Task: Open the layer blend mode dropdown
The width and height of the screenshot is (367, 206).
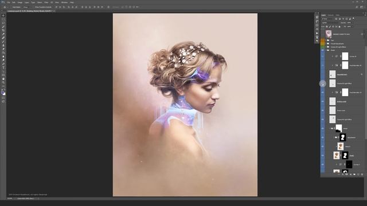Action: pos(330,23)
